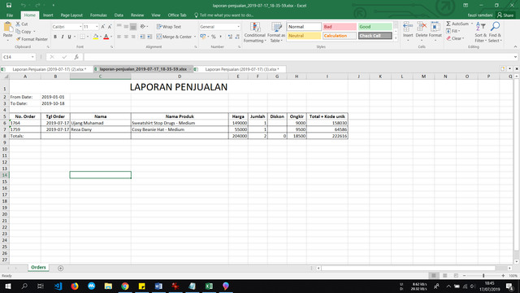This screenshot has width=520, height=293.
Task: Open Conditional Formatting menu
Action: [x=254, y=33]
